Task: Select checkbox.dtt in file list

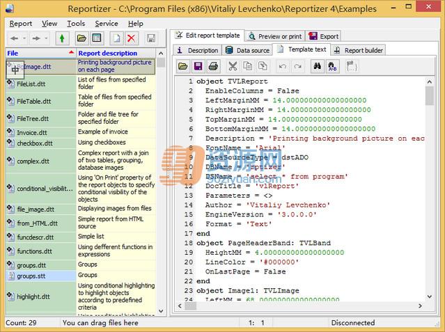Action: coord(40,143)
